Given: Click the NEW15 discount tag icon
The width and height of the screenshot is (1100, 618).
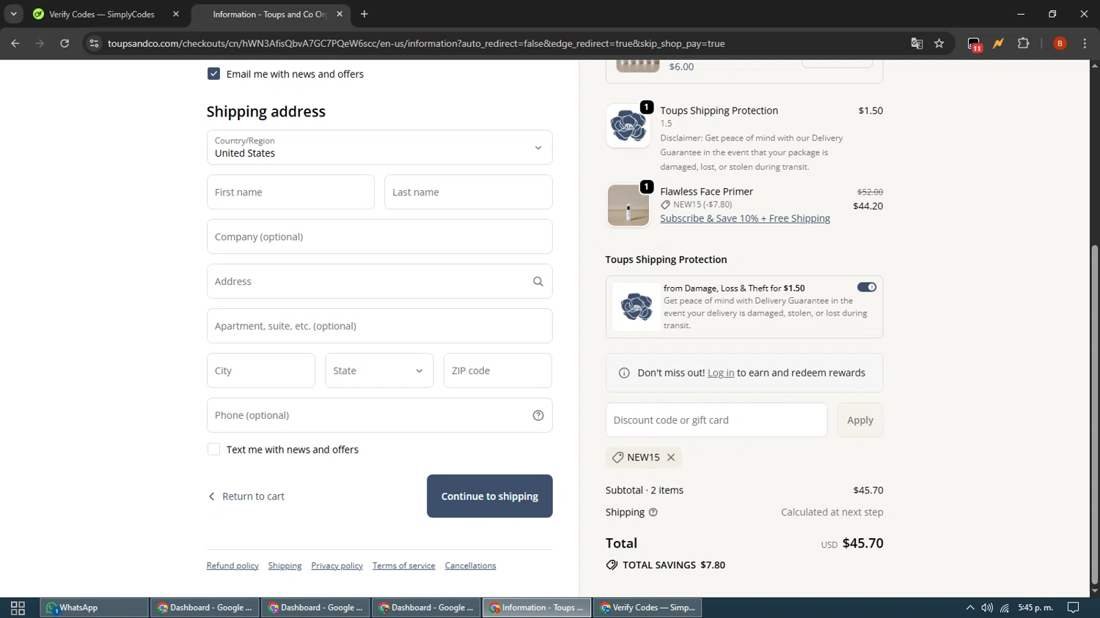Looking at the screenshot, I should point(617,457).
